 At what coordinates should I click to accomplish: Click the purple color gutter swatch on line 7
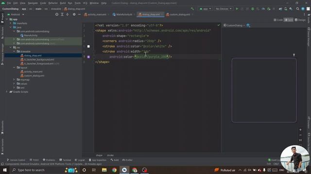[x=88, y=57]
